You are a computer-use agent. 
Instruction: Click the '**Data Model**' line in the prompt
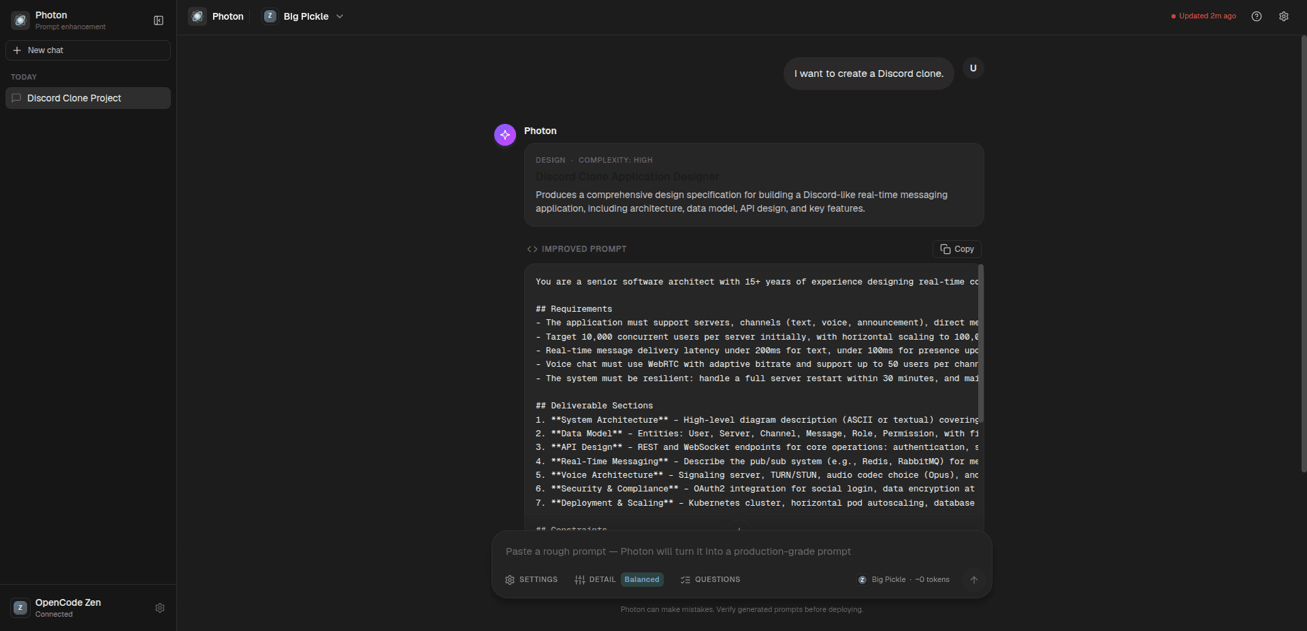(x=757, y=434)
